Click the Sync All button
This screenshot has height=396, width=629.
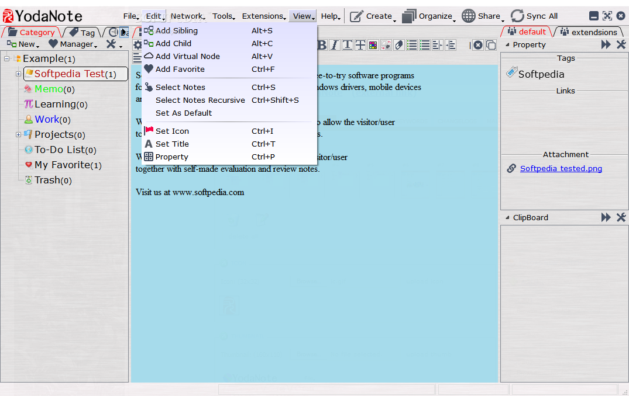pyautogui.click(x=534, y=16)
